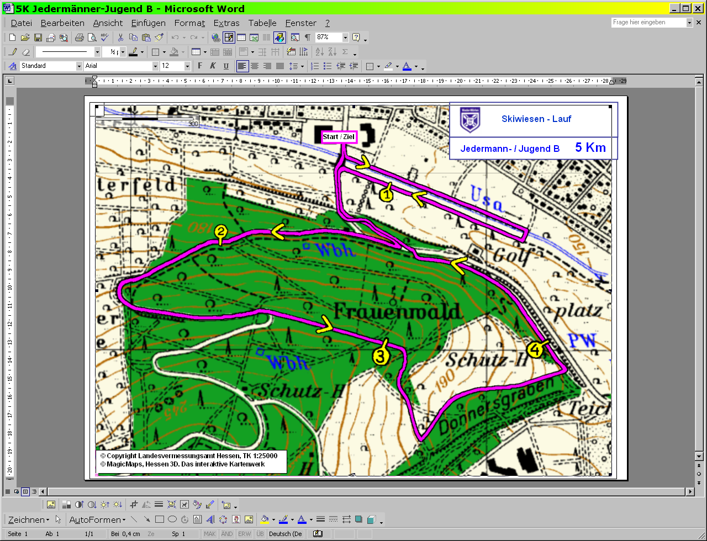Select the Eraser tool in Tables toolbar
The width and height of the screenshot is (707, 541).
pyautogui.click(x=25, y=52)
